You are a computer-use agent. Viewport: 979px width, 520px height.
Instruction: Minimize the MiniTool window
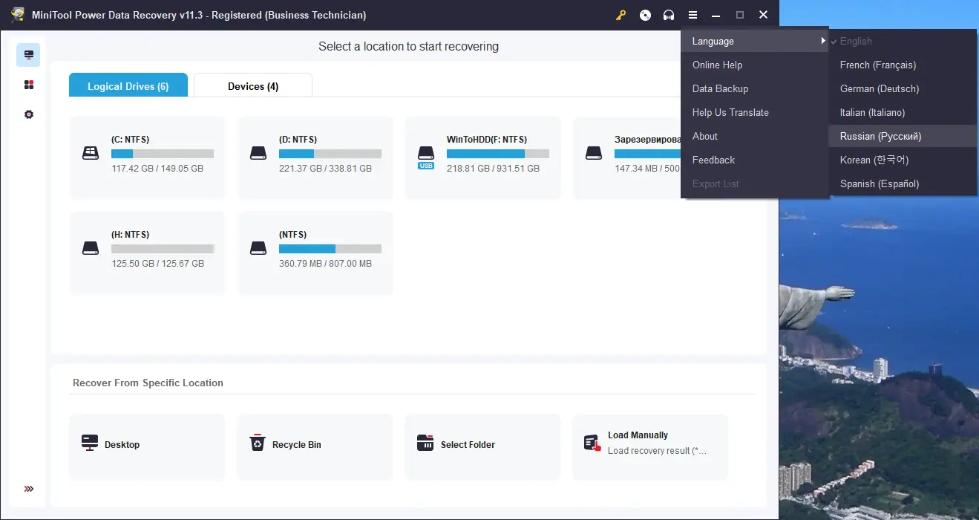pos(716,15)
